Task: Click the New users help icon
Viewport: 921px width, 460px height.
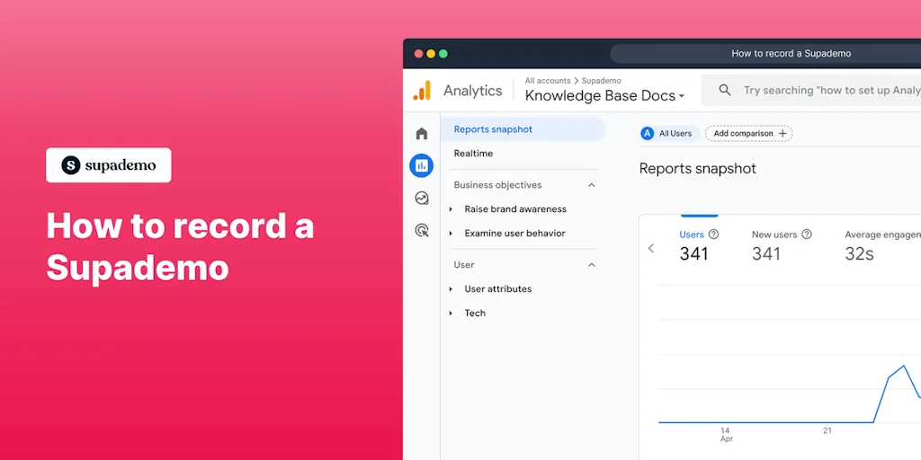Action: tap(807, 234)
